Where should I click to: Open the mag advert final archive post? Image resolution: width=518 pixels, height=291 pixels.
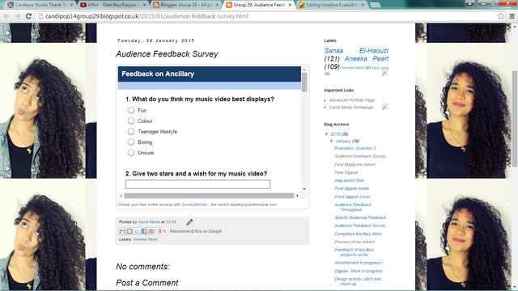coord(349,180)
